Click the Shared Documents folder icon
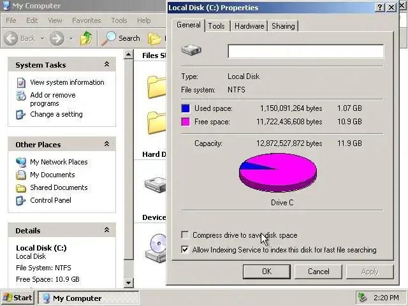The height and width of the screenshot is (306, 408). (21, 187)
